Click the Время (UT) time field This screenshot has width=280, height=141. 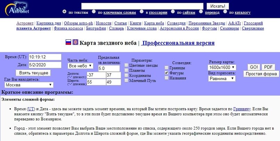[45, 57]
